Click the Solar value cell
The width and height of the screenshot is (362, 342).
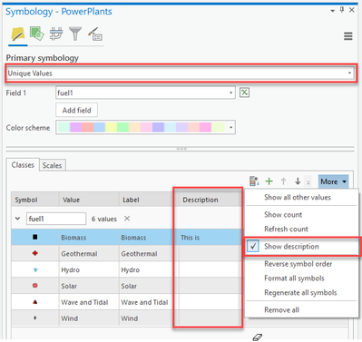[89, 286]
